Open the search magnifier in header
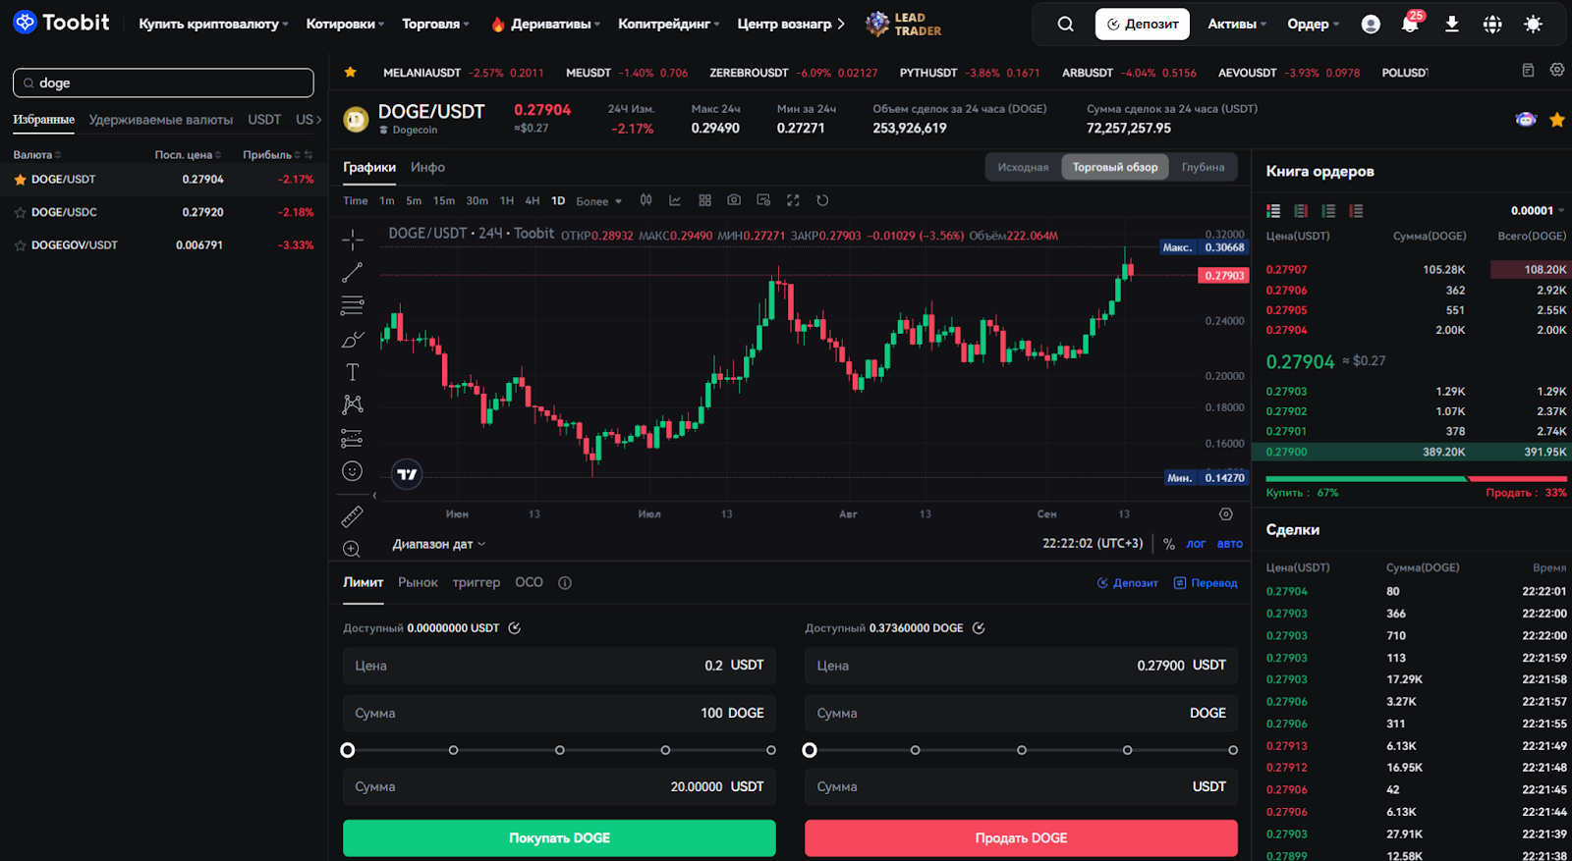1572x861 pixels. point(1065,24)
